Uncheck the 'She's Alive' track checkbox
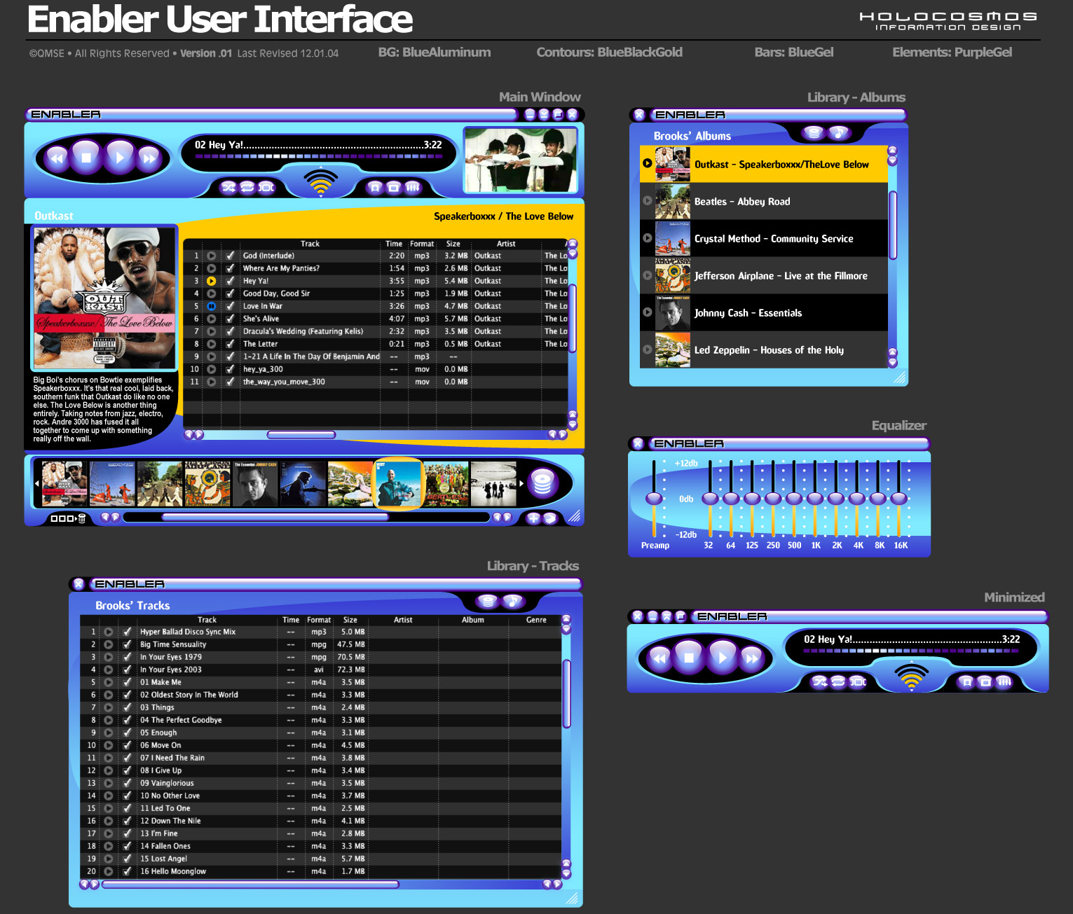This screenshot has height=914, width=1073. [230, 319]
